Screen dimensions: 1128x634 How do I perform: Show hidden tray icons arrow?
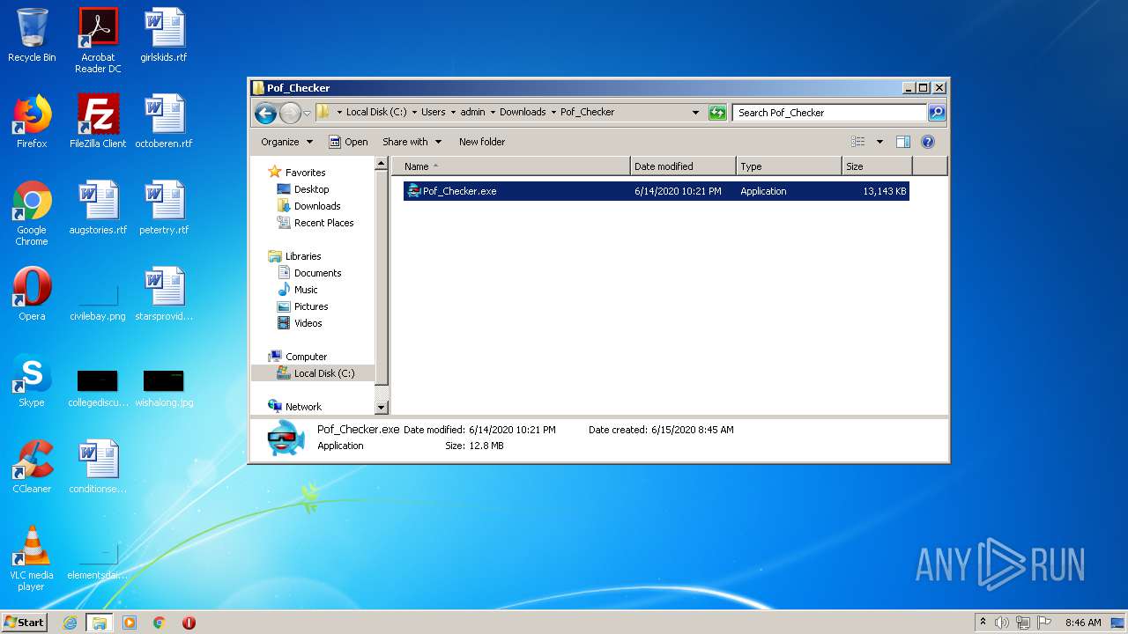[983, 623]
